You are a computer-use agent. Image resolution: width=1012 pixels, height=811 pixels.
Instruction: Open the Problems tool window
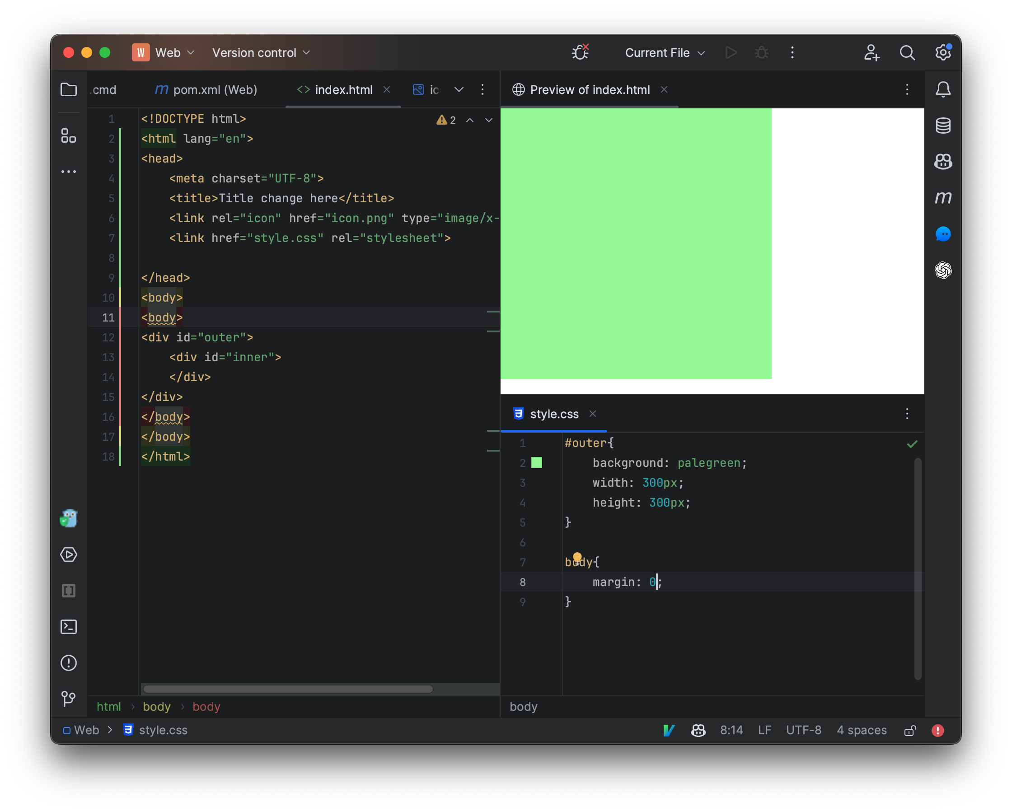click(x=69, y=663)
